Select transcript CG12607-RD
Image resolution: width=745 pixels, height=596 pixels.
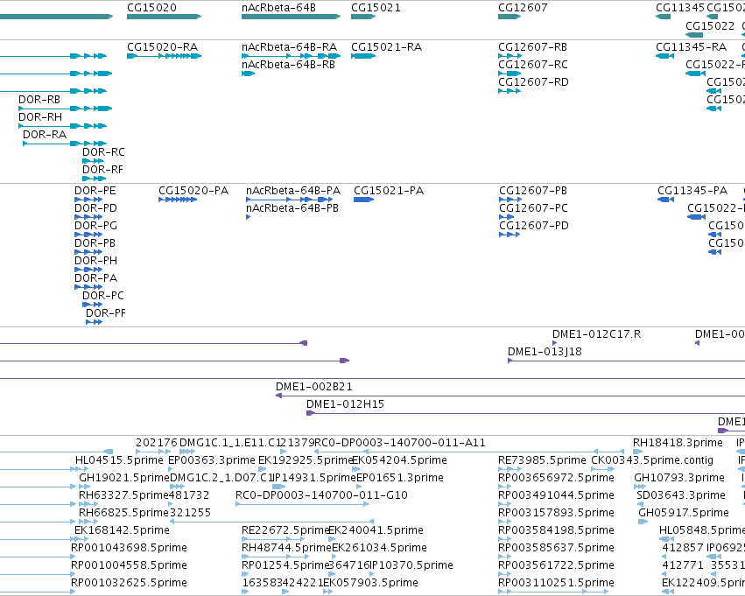pos(533,82)
